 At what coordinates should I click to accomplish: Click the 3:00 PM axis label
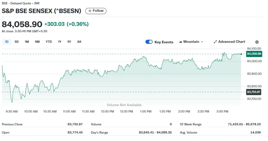tap(222, 111)
